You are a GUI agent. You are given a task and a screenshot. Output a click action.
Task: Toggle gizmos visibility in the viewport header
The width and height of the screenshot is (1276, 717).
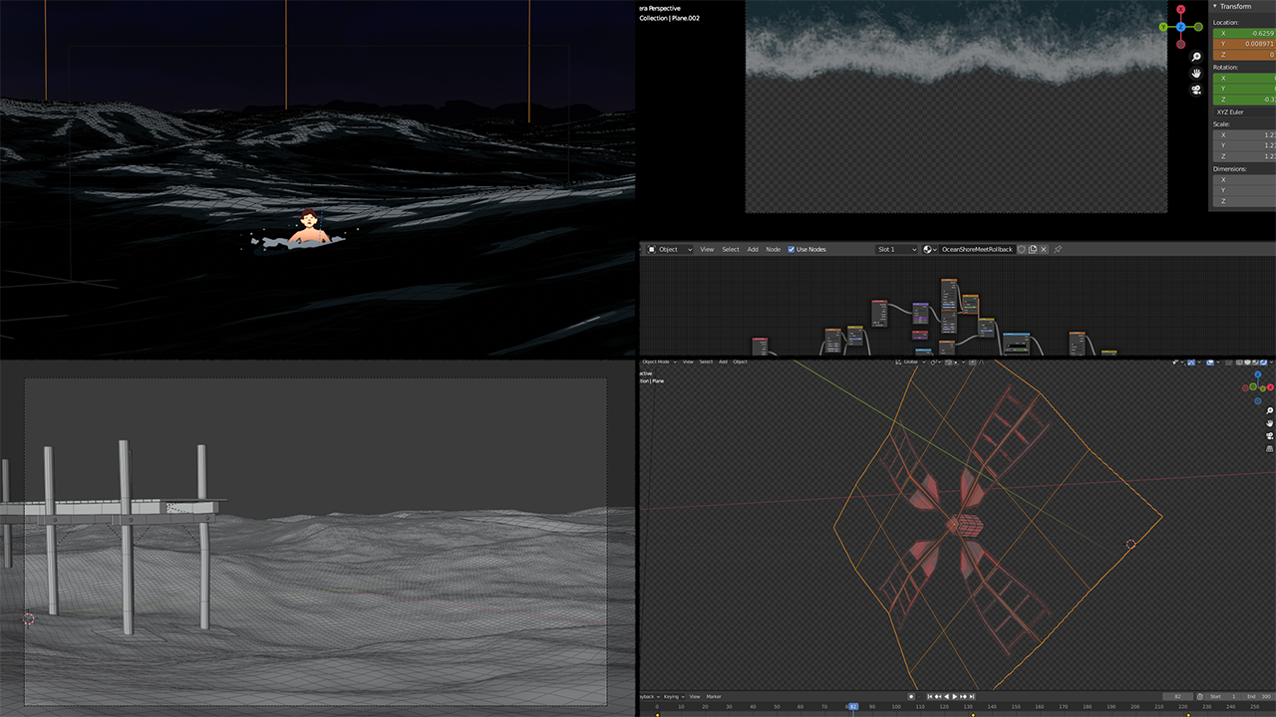[1191, 362]
